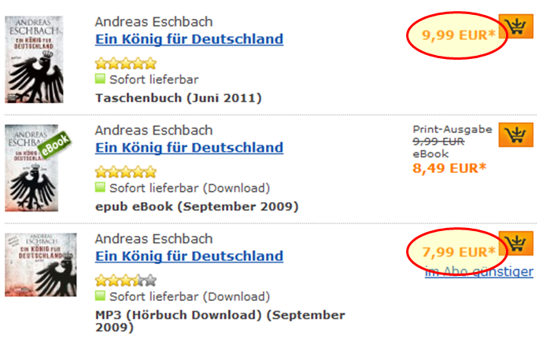Click the Taschenbuch five-star rating

click(x=125, y=63)
